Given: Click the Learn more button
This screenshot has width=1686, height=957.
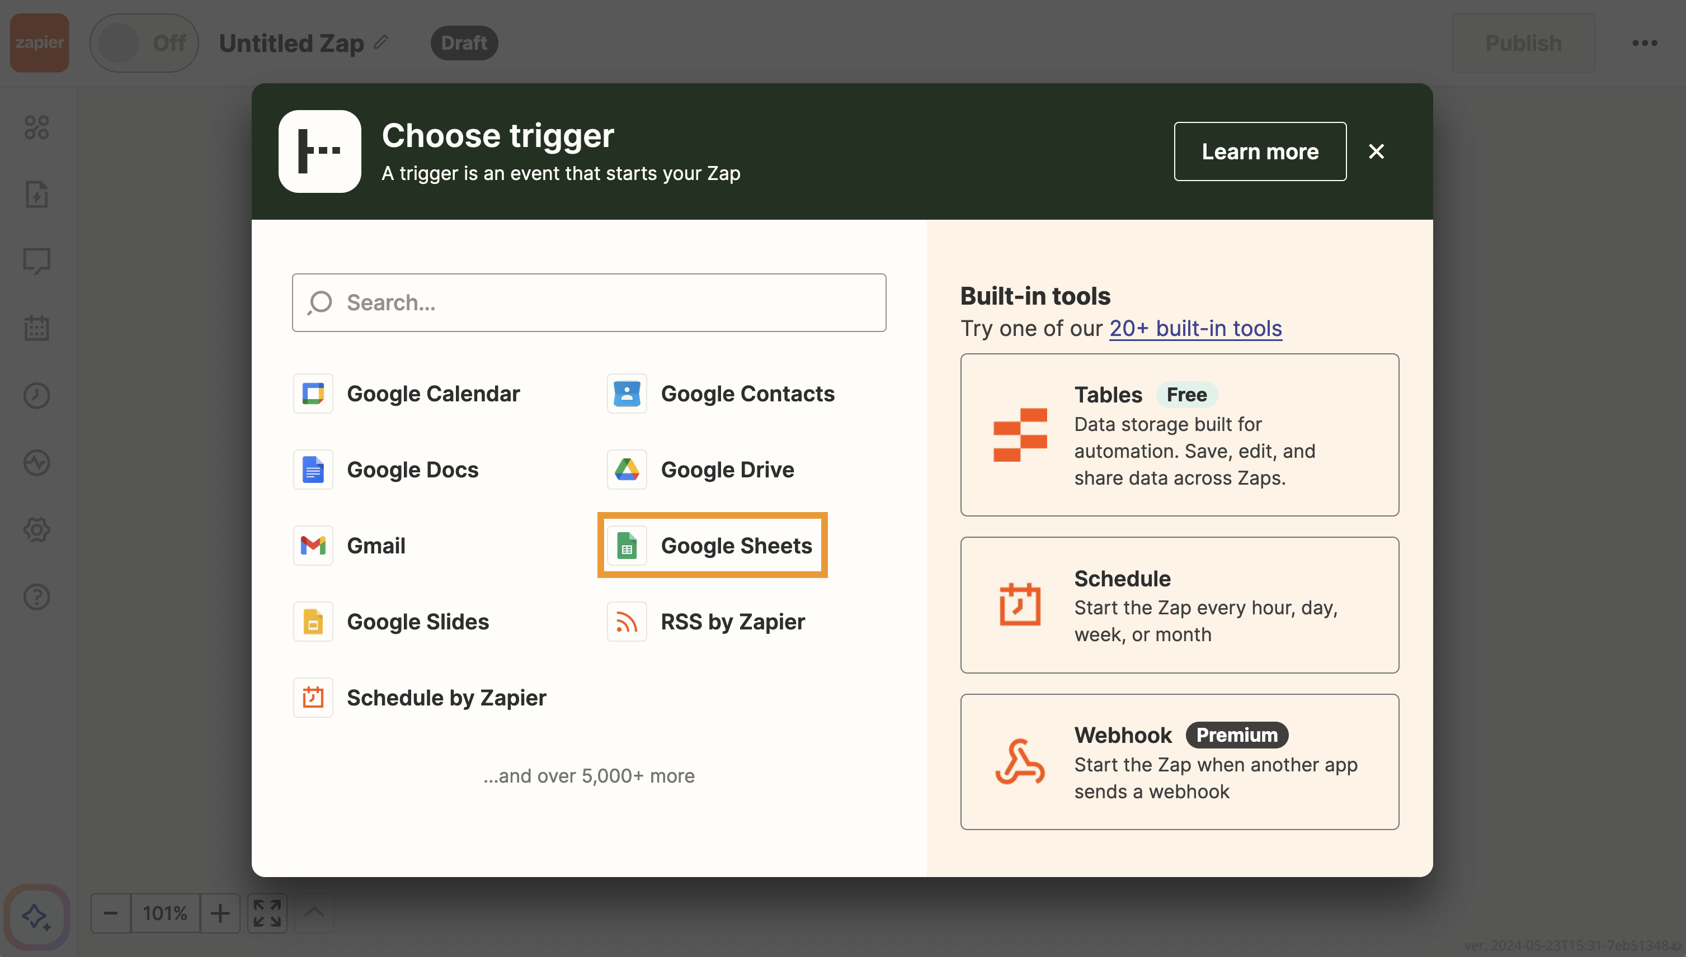Looking at the screenshot, I should (x=1260, y=151).
